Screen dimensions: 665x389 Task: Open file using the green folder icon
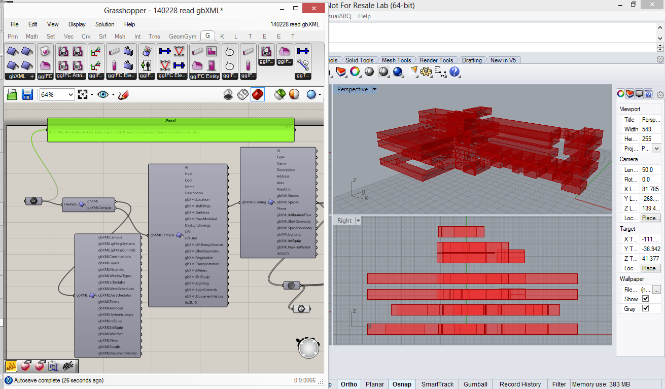coord(12,95)
